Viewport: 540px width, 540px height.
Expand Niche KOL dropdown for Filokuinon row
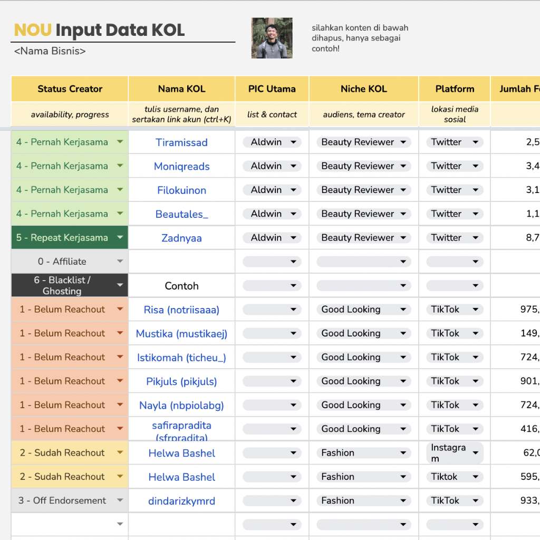coord(403,190)
